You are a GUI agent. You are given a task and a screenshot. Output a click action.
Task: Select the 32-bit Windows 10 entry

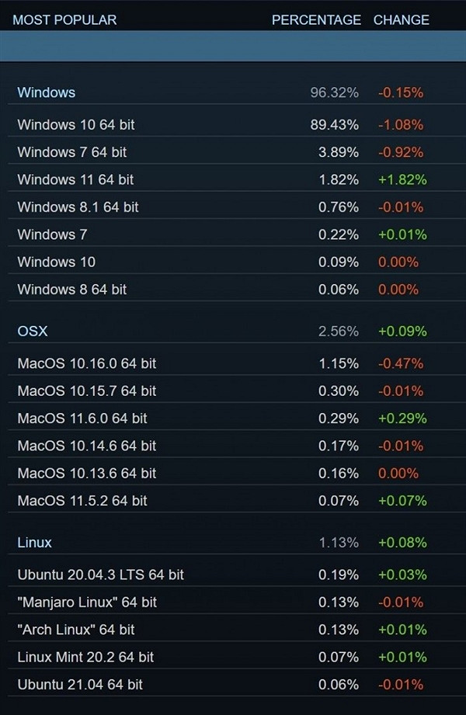54,262
